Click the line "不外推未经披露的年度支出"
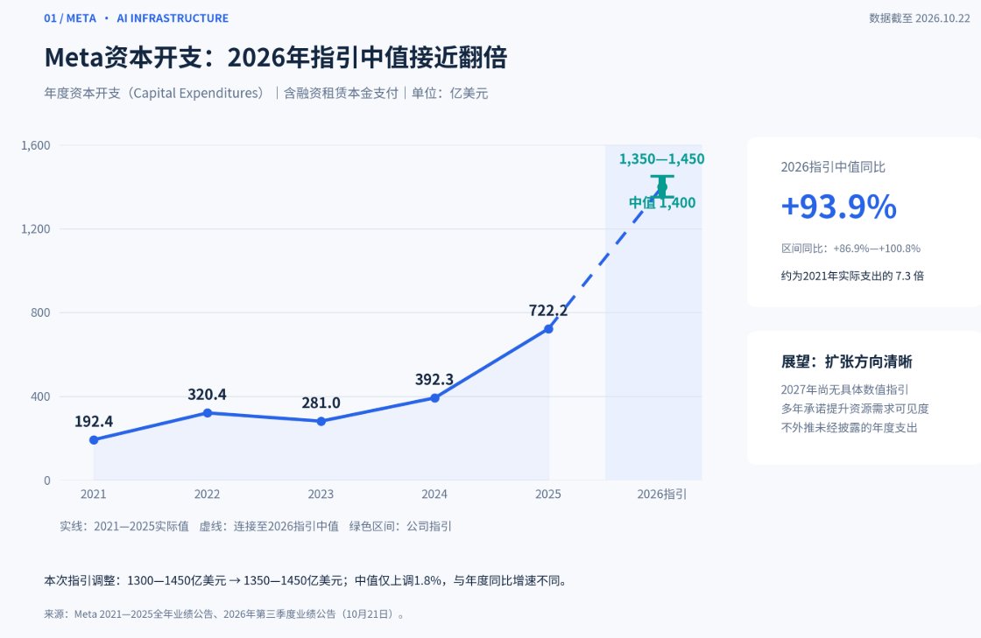The width and height of the screenshot is (981, 638). (x=849, y=428)
